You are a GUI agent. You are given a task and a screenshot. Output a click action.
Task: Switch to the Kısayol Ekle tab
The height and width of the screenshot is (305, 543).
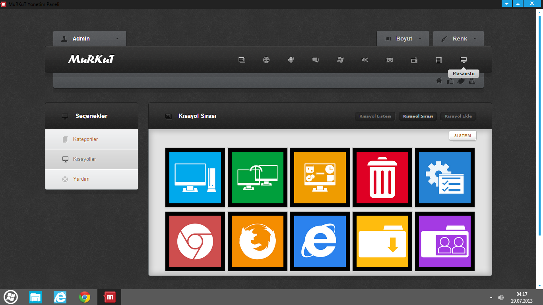pos(458,116)
